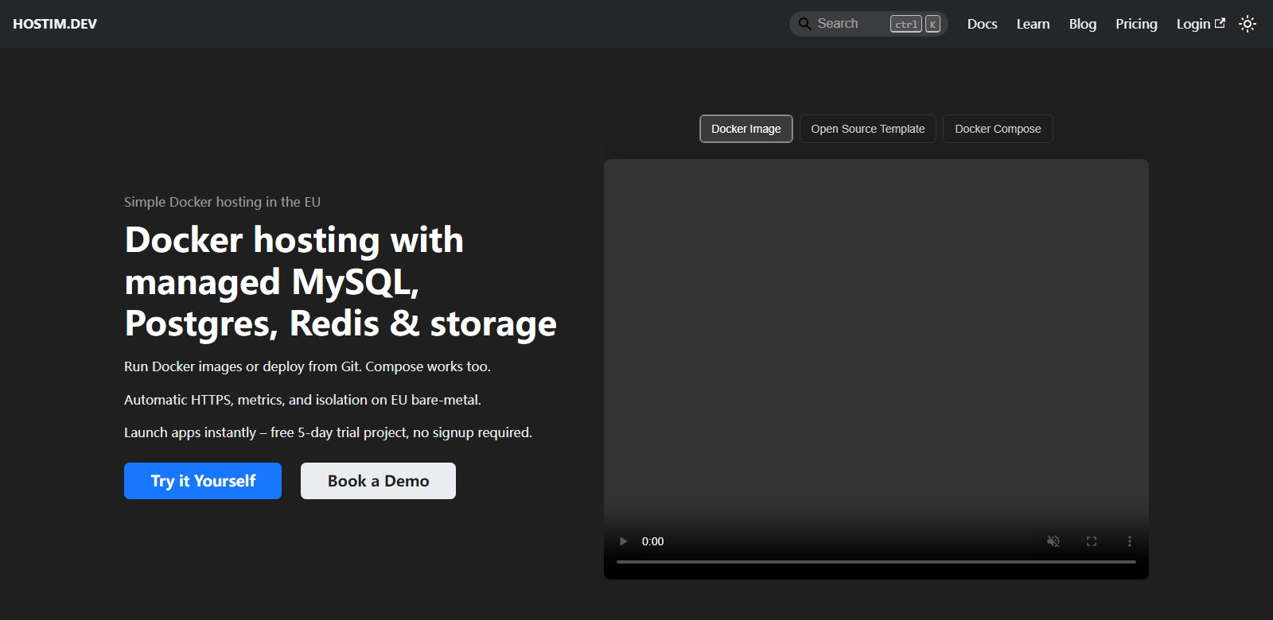Toggle the light/dark theme sun icon
1273x620 pixels.
tap(1248, 24)
